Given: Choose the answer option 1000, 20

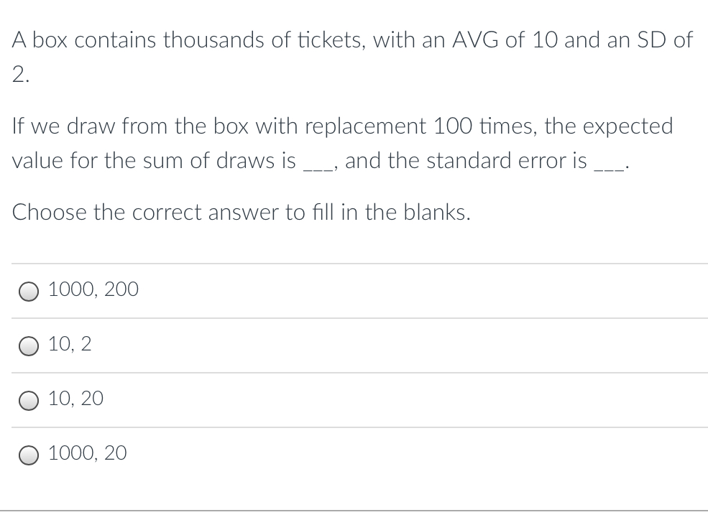Looking at the screenshot, I should (x=86, y=453).
